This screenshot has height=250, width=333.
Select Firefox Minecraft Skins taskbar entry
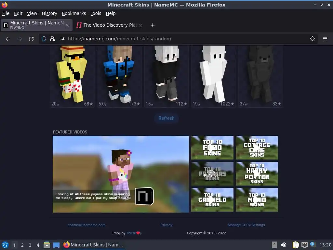[x=93, y=245]
